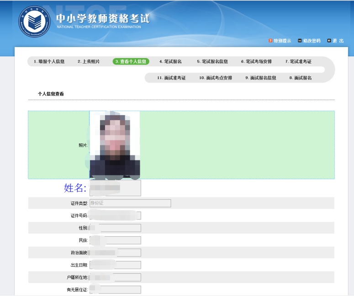Click the 姓名 name field
Screen dimensions: 354x298
click(x=115, y=188)
